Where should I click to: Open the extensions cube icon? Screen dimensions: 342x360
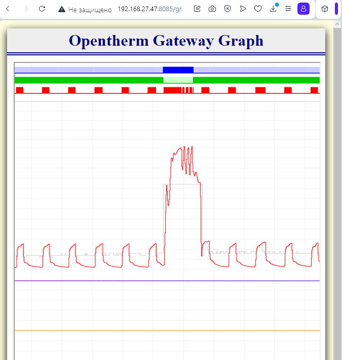coord(325,9)
